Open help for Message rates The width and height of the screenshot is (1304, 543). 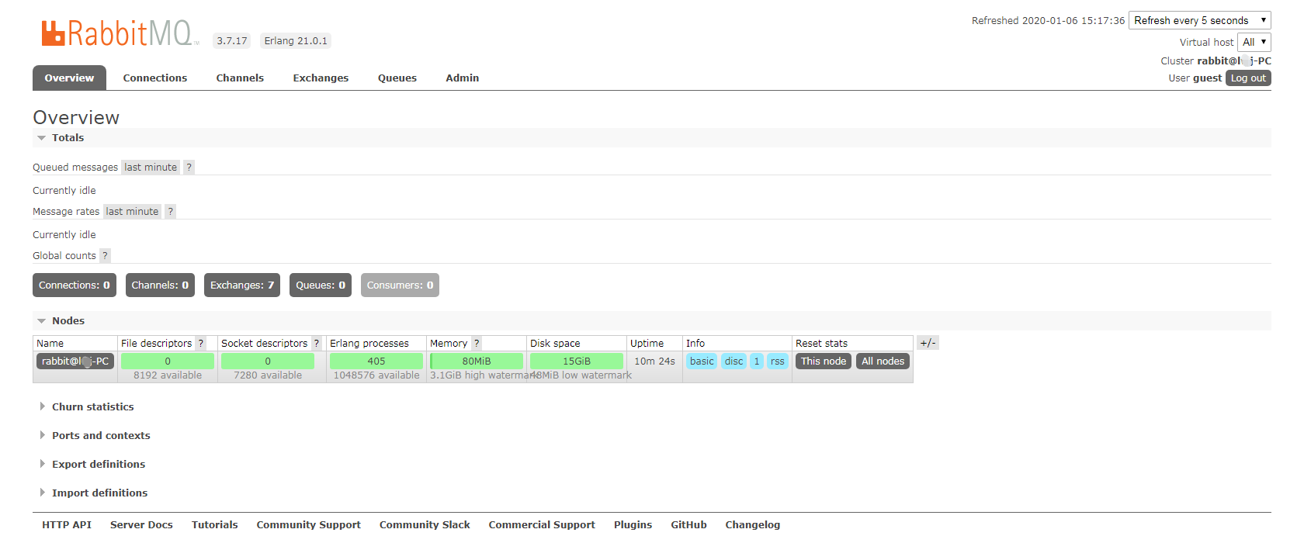pyautogui.click(x=170, y=211)
